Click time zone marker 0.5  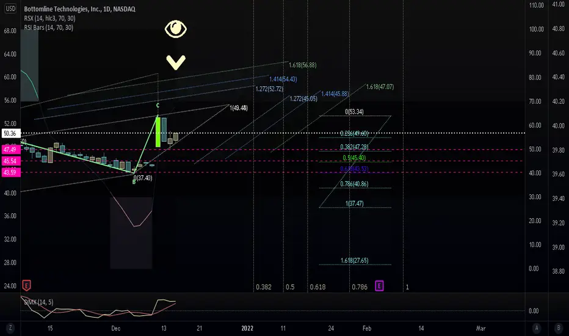point(290,287)
